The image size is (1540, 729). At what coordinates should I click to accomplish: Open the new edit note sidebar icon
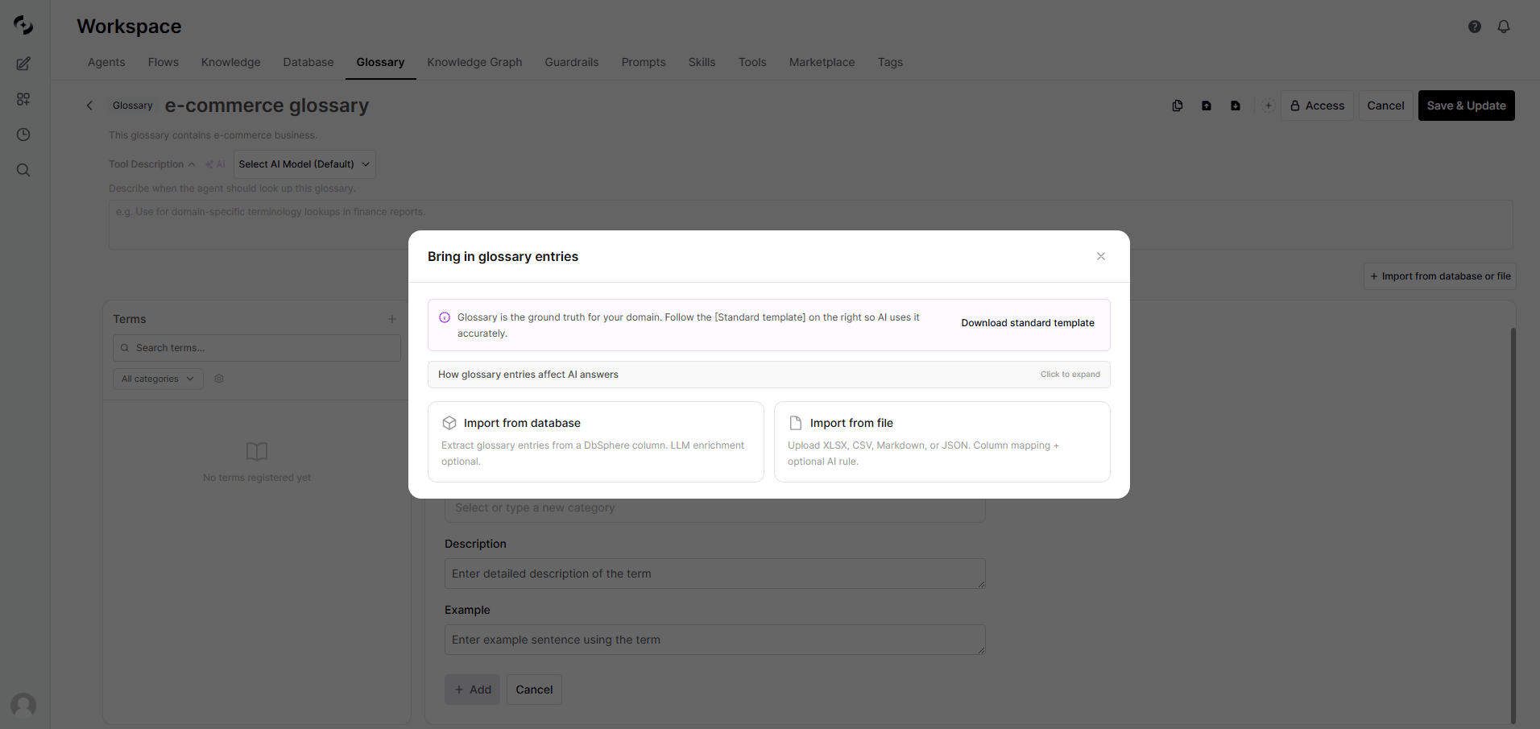23,64
